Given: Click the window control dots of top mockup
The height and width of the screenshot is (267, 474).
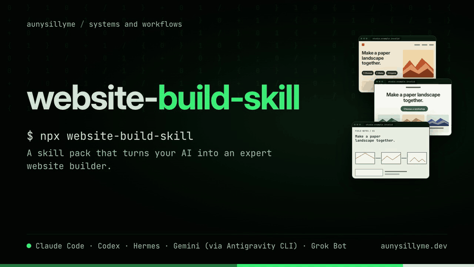Looking at the screenshot, I should tap(364, 39).
